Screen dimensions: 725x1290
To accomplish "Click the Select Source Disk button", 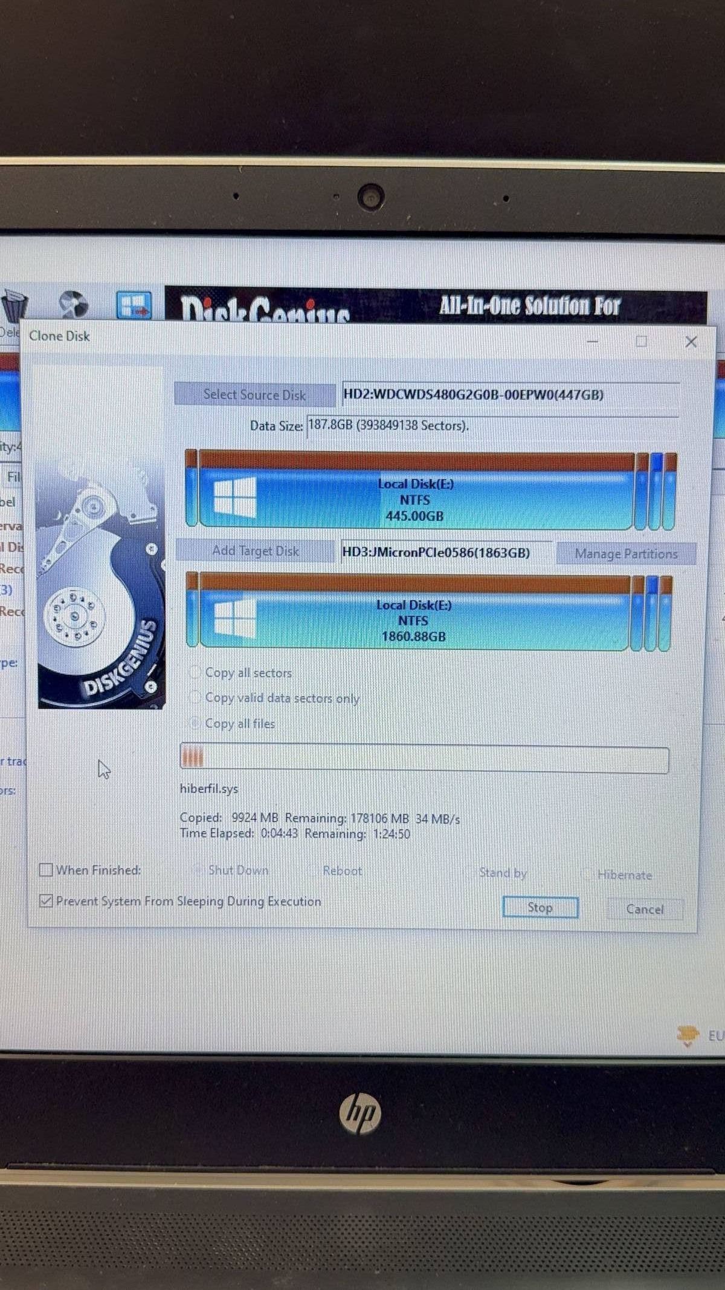I will tap(254, 395).
